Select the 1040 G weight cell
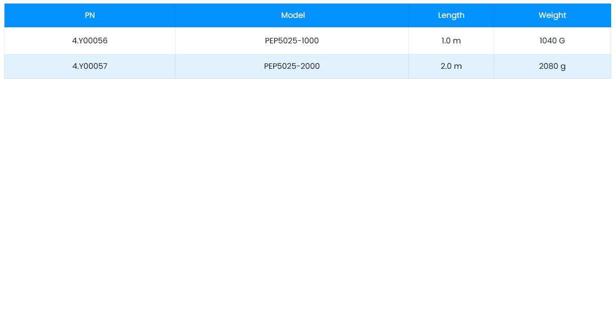 (x=552, y=41)
